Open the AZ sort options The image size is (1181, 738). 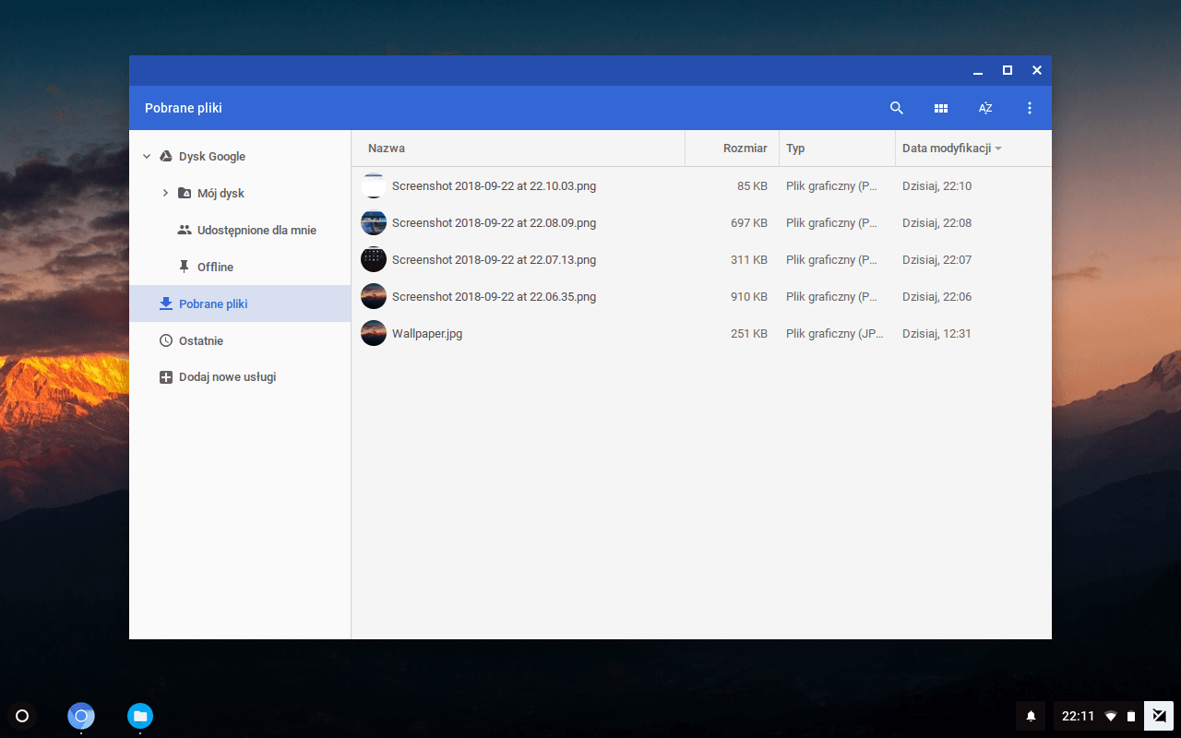pyautogui.click(x=985, y=108)
